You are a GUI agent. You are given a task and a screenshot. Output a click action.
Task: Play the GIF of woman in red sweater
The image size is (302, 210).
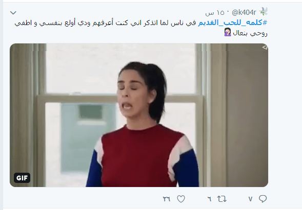(139, 115)
